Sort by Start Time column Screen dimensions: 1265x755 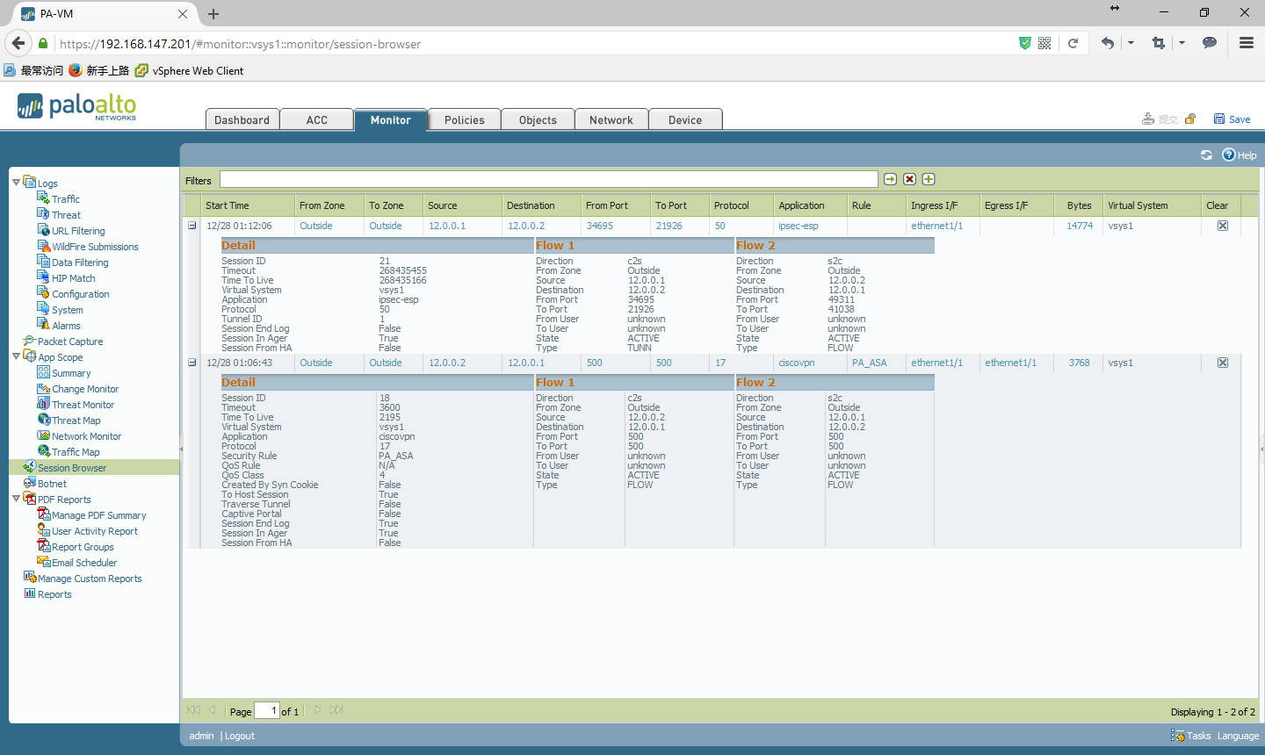228,205
